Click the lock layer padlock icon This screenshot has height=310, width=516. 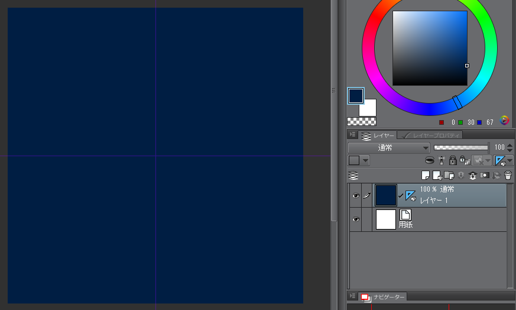(x=453, y=160)
